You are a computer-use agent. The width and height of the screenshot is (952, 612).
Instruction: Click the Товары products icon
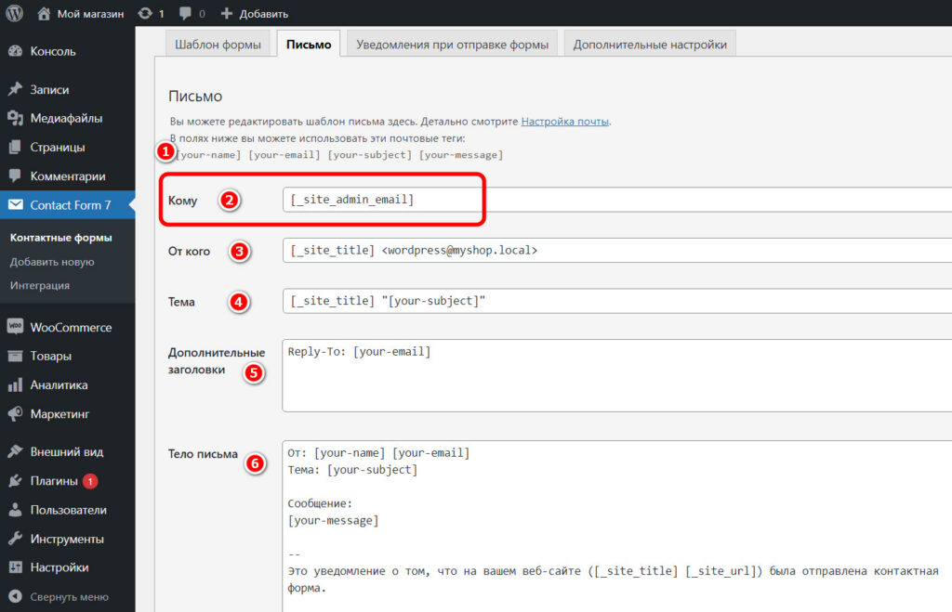point(15,356)
